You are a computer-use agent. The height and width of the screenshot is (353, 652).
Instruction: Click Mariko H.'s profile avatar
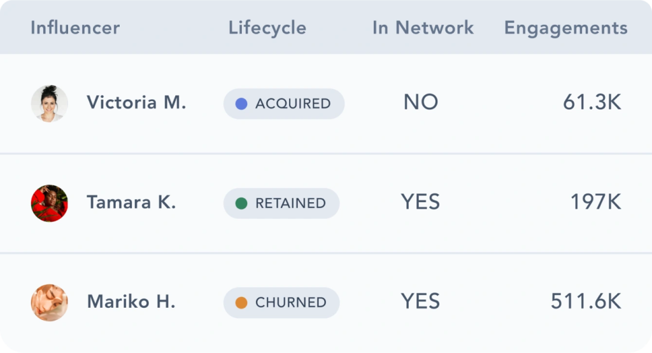(x=50, y=303)
